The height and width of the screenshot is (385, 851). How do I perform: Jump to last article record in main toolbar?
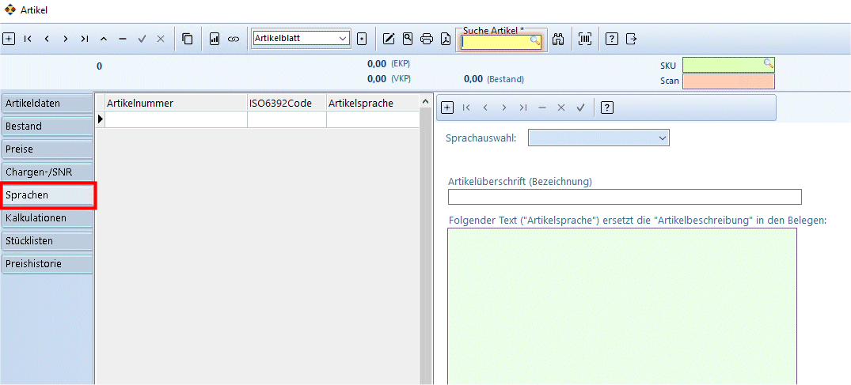click(x=84, y=39)
